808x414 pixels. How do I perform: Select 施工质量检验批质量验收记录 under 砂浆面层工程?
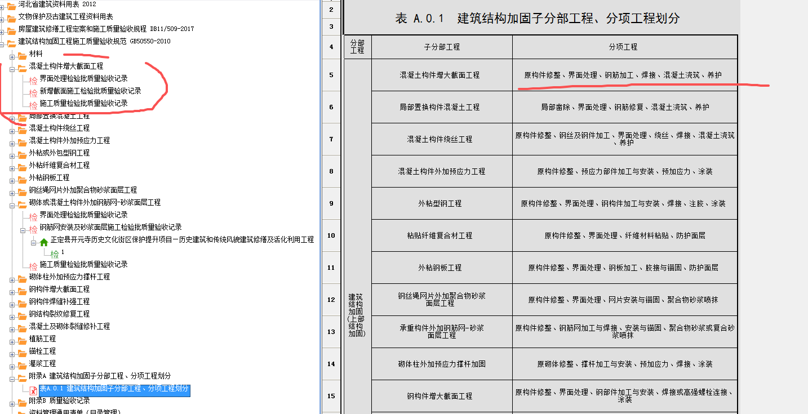coord(83,264)
